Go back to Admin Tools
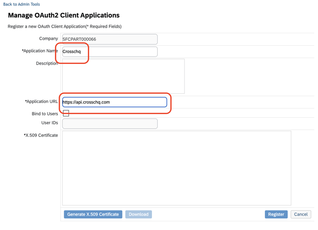Viewport: 318px width, 230px height. [x=22, y=4]
